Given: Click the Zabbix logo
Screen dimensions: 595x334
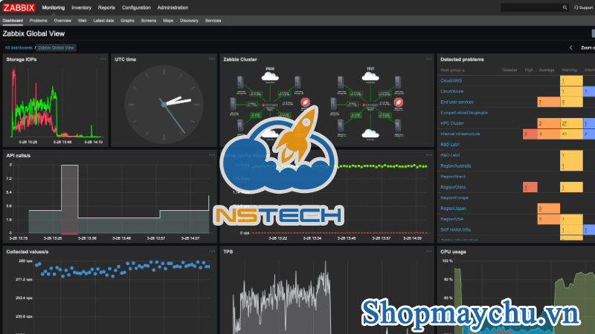Looking at the screenshot, I should (18, 7).
